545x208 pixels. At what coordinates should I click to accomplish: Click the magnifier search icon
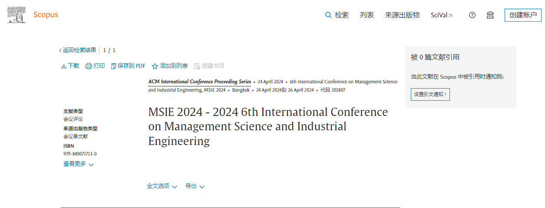coord(328,15)
